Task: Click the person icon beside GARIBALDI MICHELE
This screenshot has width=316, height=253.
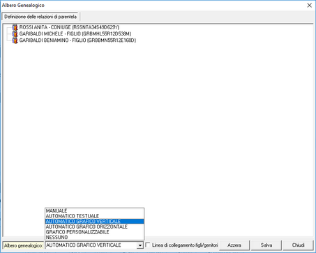Action: [x=15, y=34]
